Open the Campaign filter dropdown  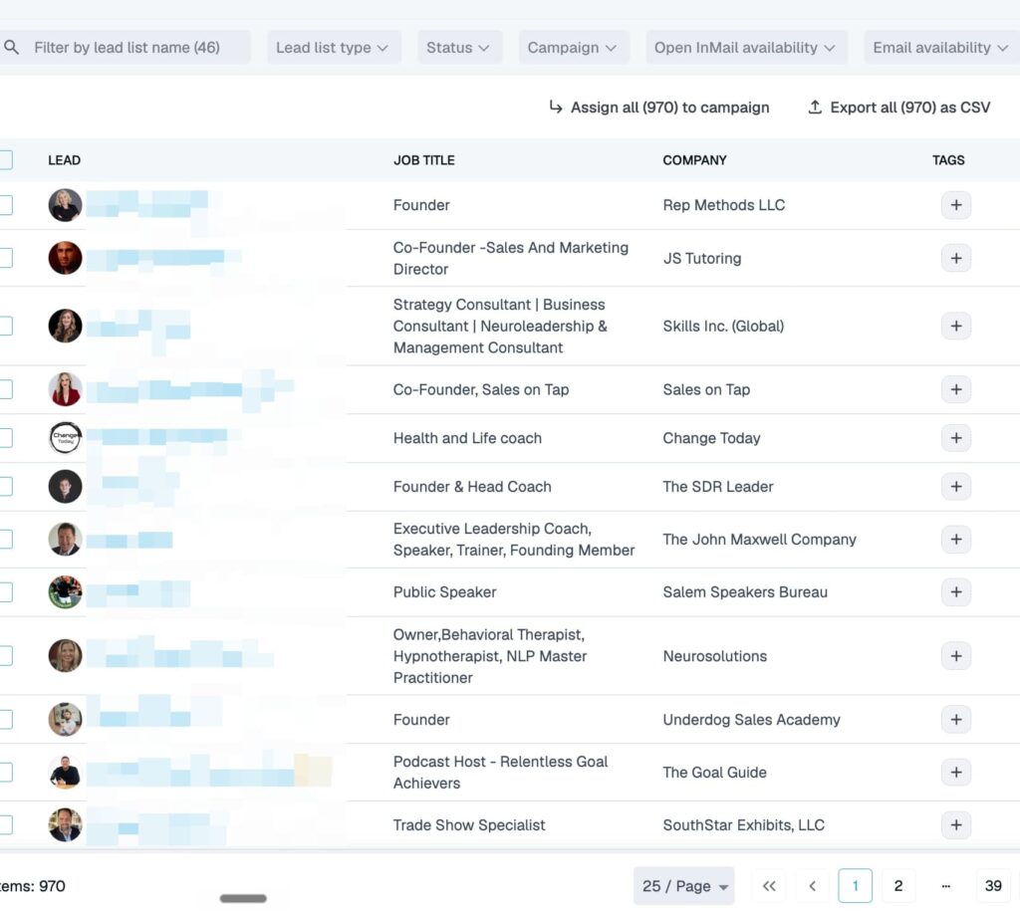573,48
